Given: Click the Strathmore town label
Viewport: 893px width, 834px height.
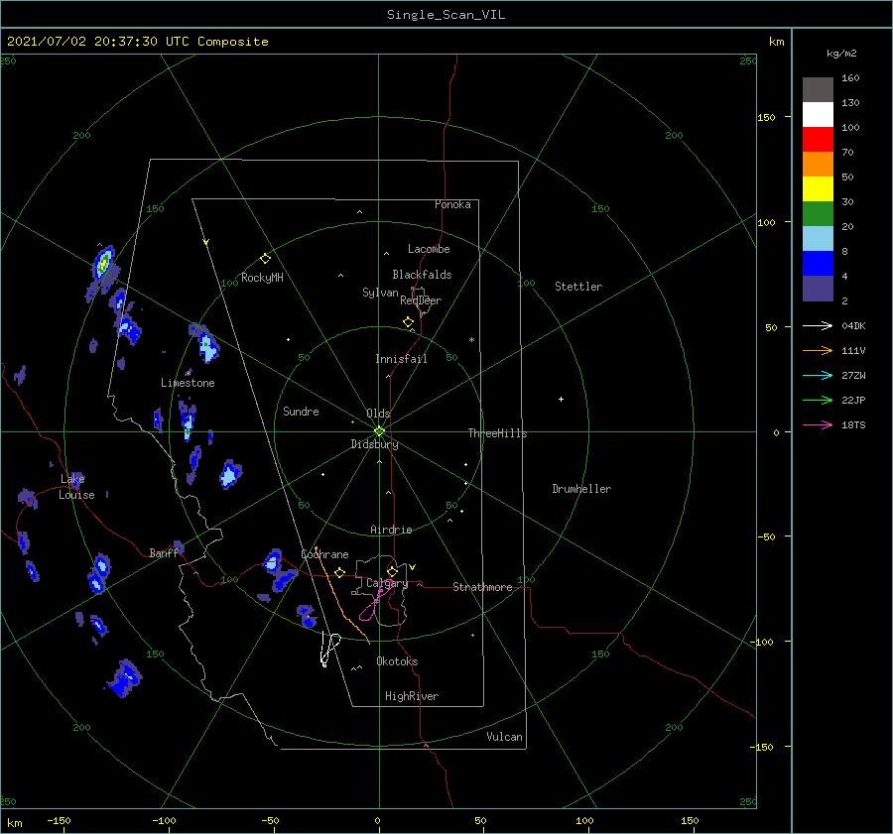Looking at the screenshot, I should click(482, 587).
